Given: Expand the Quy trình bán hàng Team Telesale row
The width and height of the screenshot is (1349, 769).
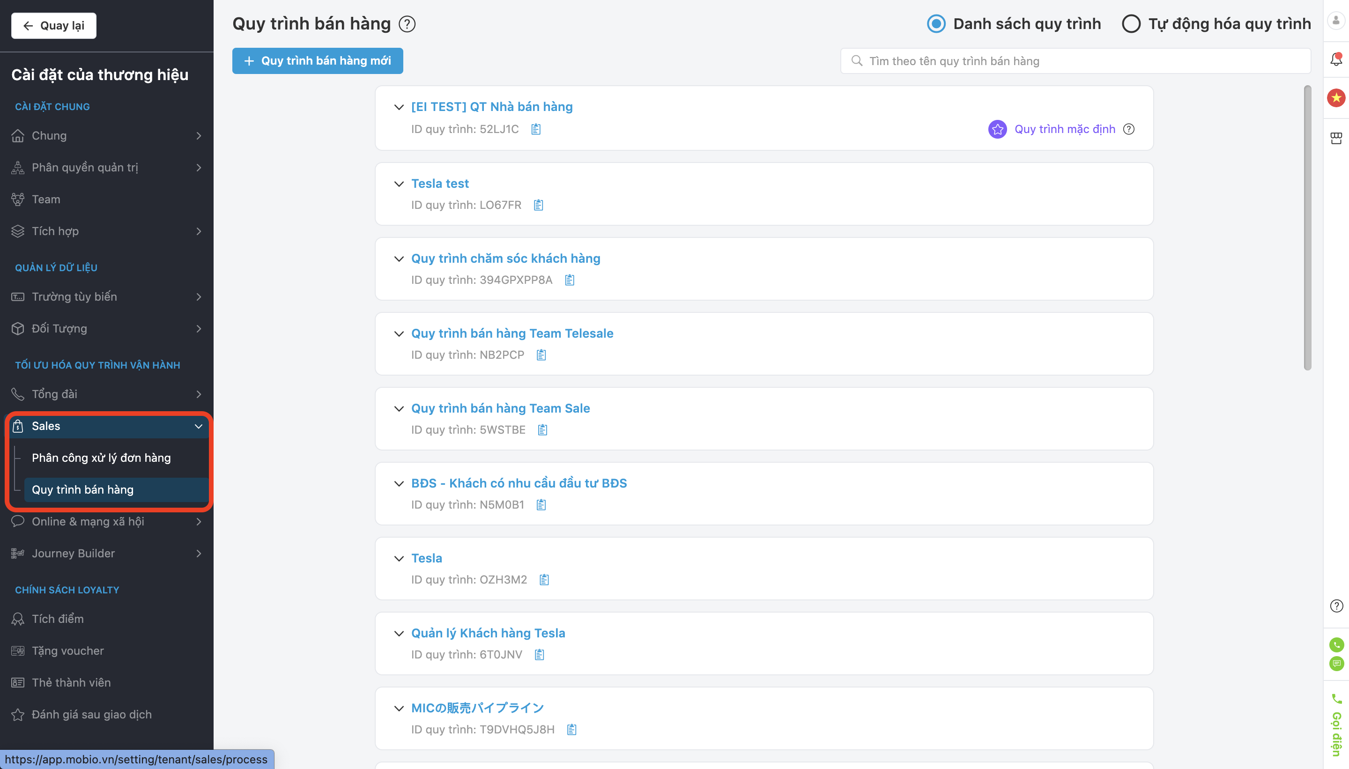Looking at the screenshot, I should [399, 334].
